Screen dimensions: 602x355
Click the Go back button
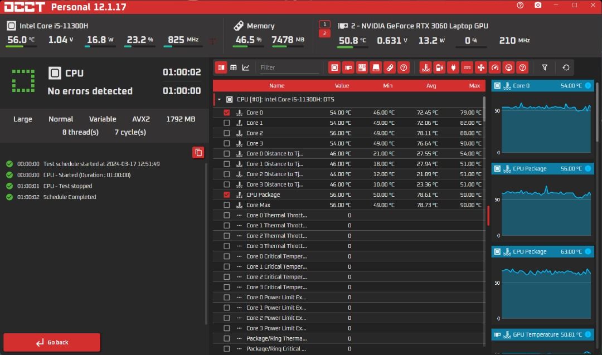(52, 342)
